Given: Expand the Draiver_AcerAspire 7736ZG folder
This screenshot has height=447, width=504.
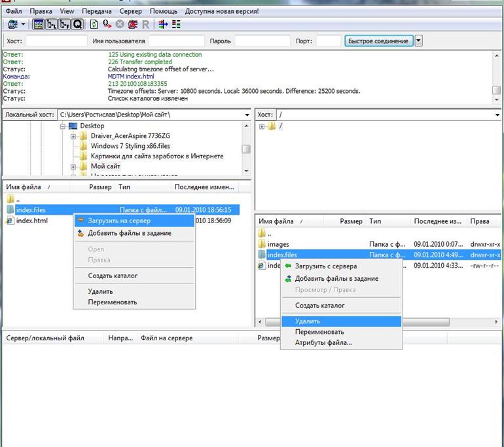Looking at the screenshot, I should coord(73,137).
